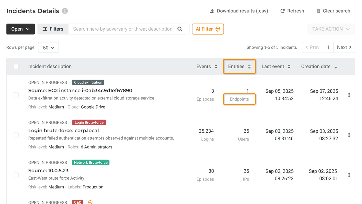Focus the adversary or threat search field

[122, 29]
